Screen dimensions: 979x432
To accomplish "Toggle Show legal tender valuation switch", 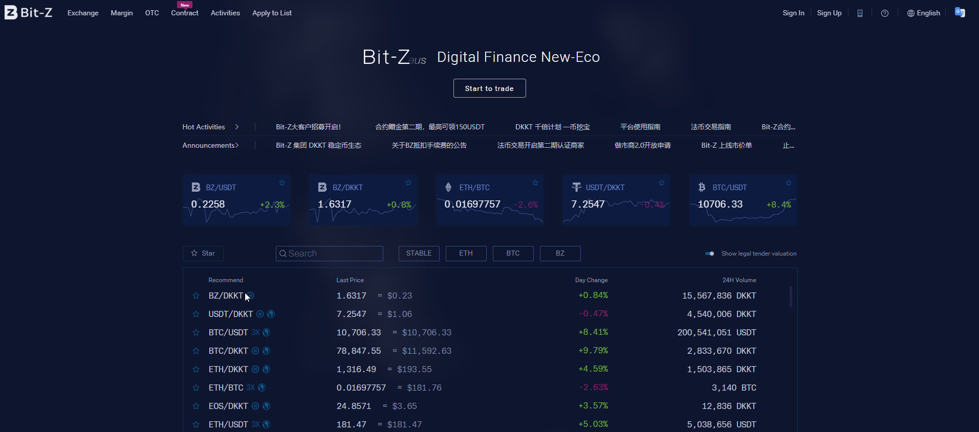I will (710, 254).
